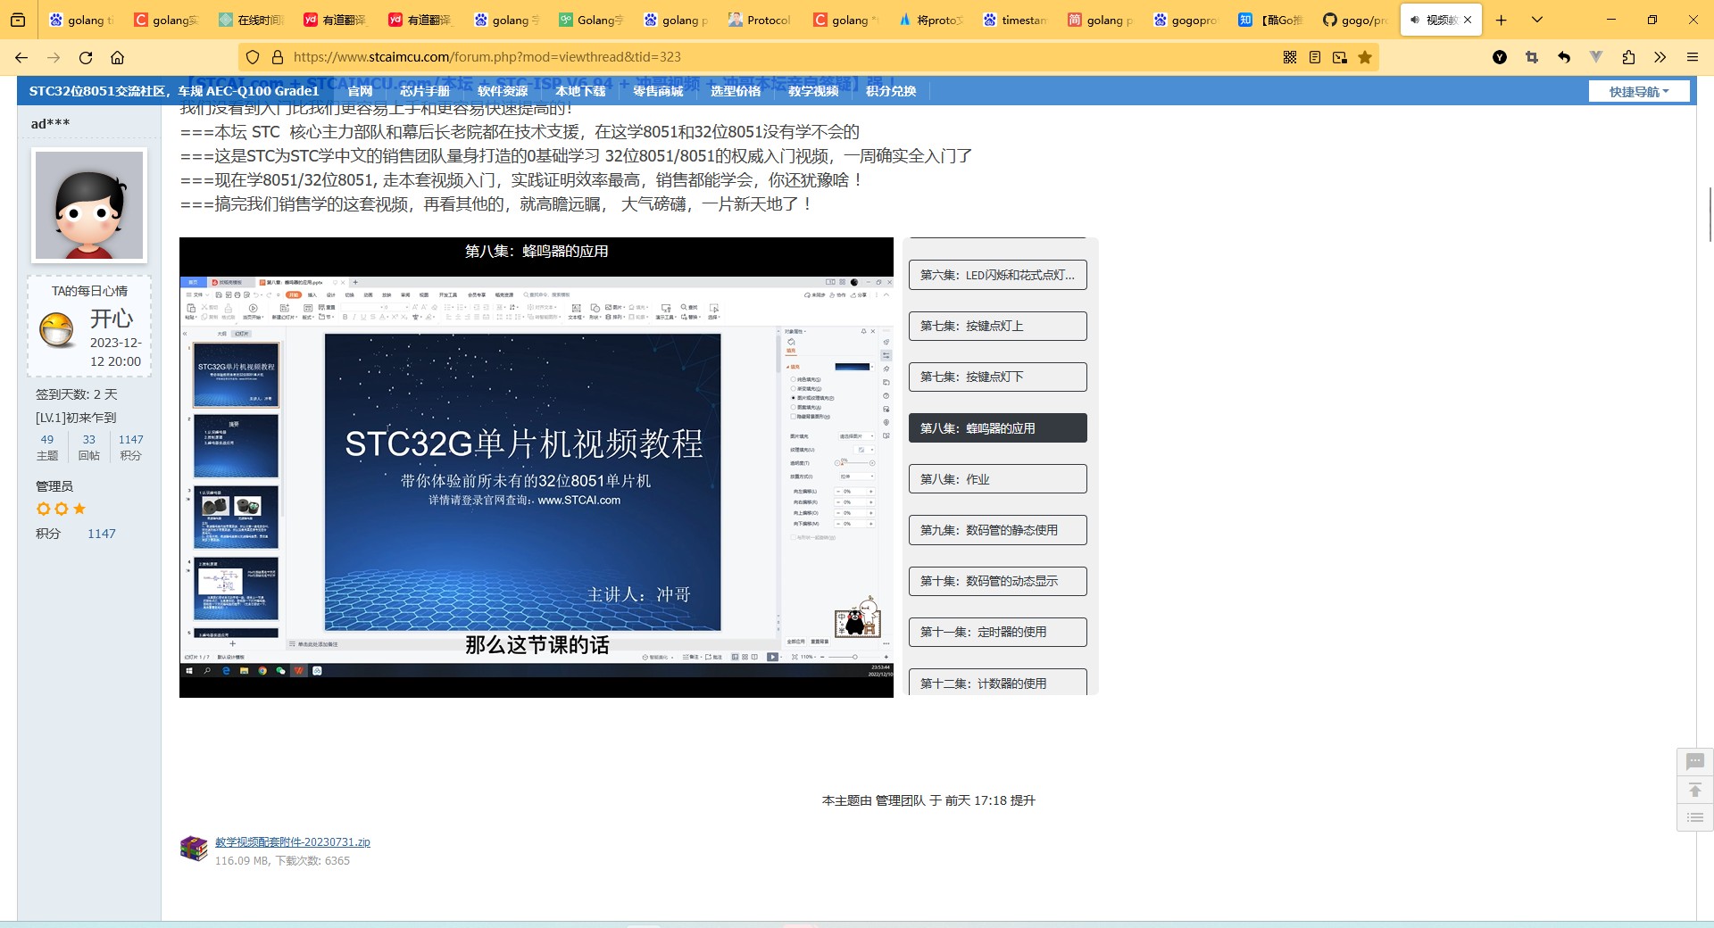Click the STC32G video player
Screen dimensions: 1714x928
536,468
